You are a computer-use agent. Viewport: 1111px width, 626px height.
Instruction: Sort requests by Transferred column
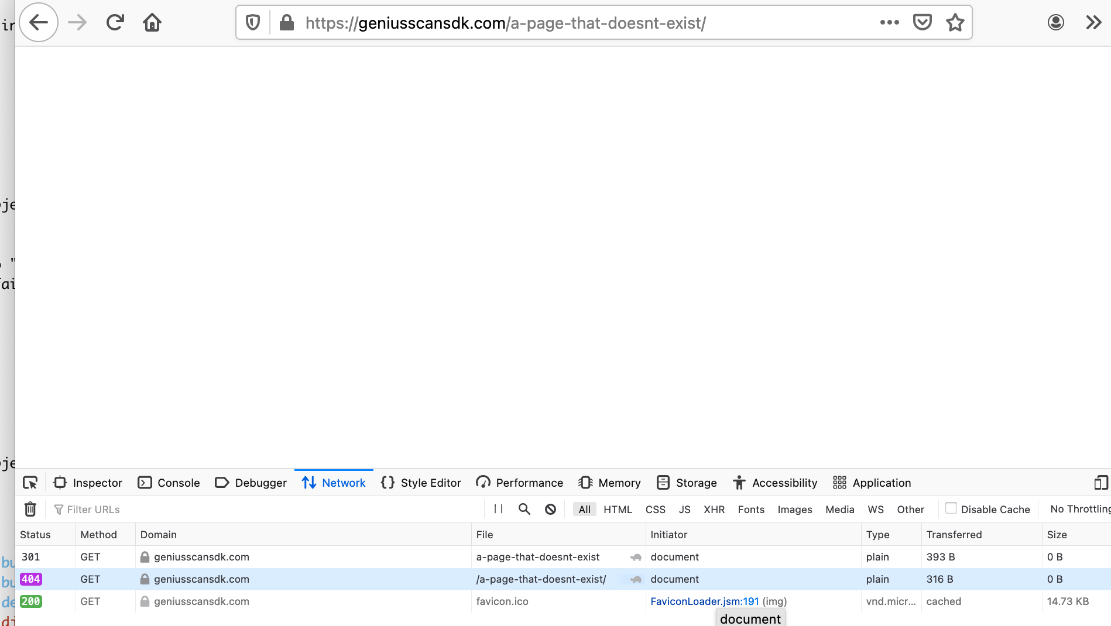[x=982, y=535]
